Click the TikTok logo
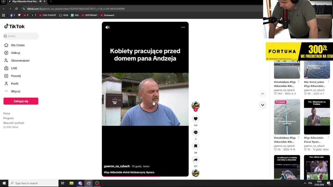Image resolution: width=333 pixels, height=187 pixels. pos(14,26)
